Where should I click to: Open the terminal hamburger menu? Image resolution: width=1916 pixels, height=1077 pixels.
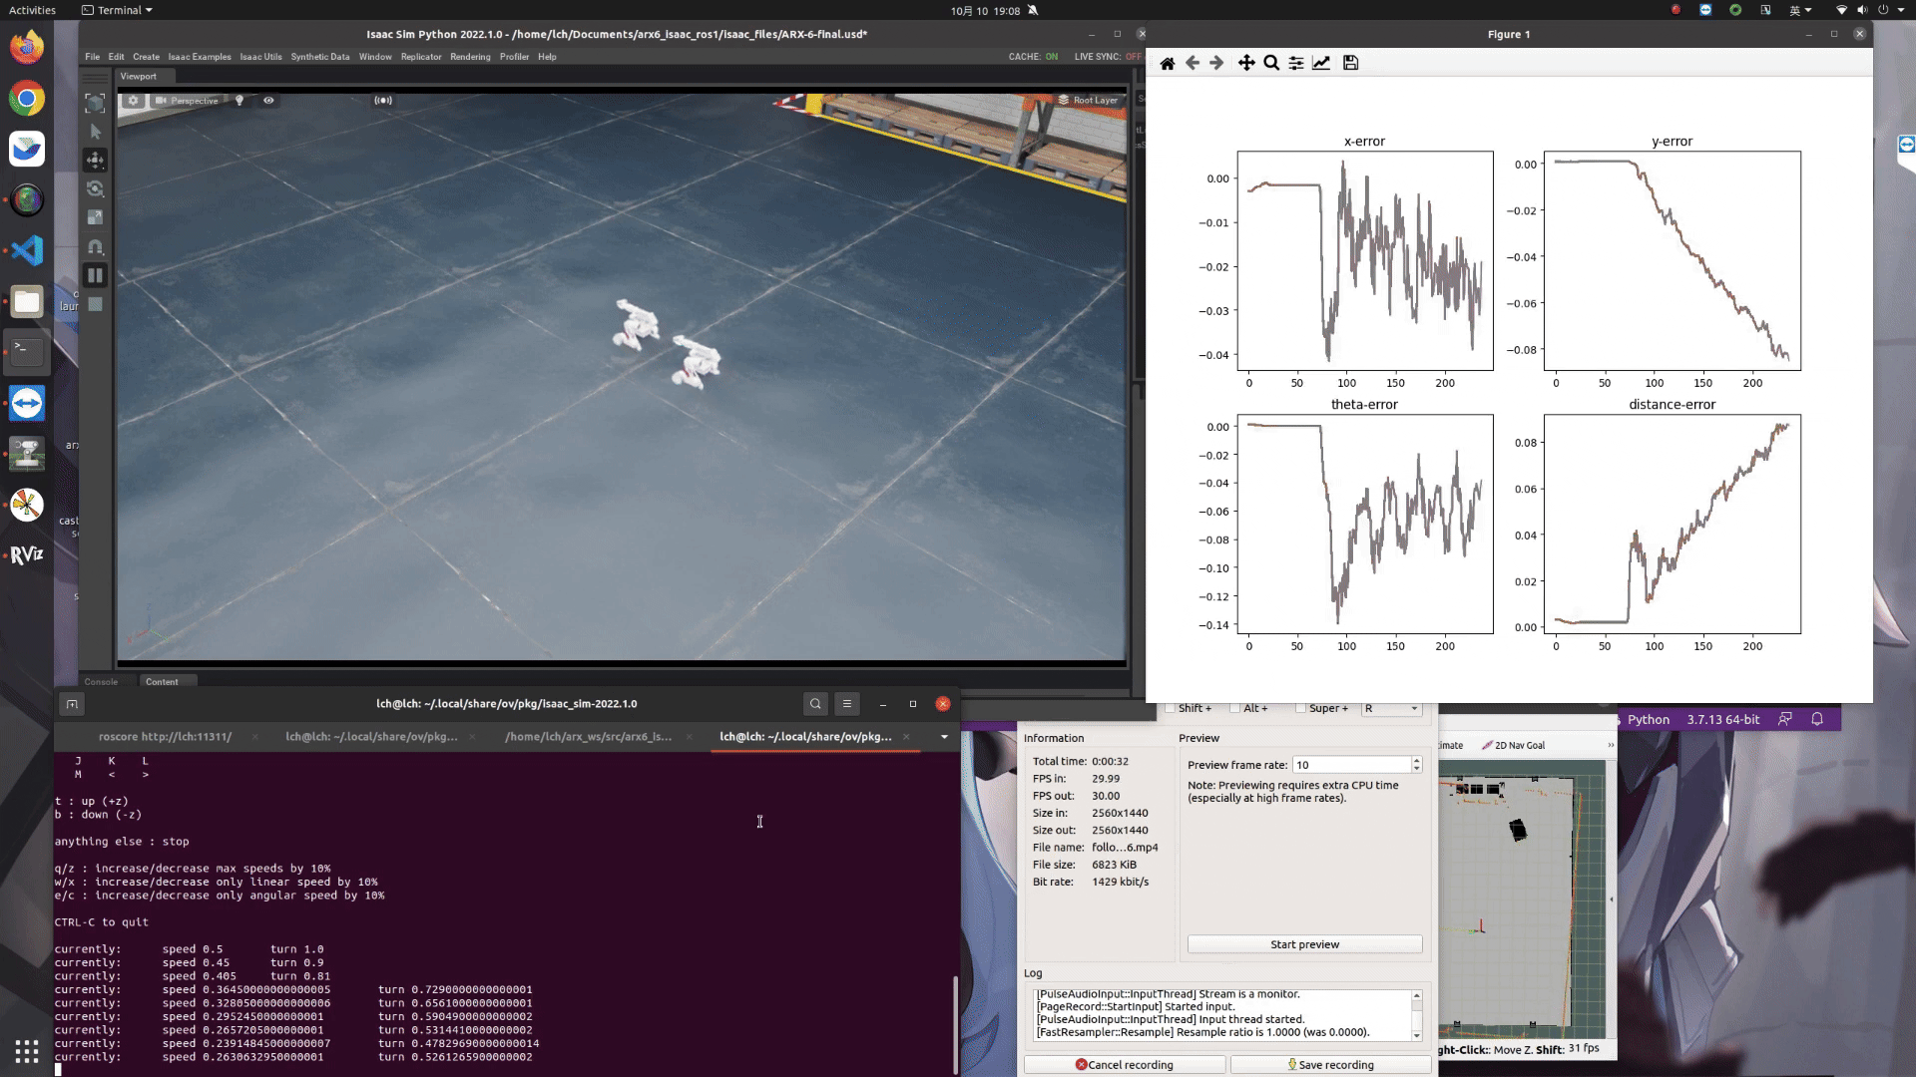coord(847,704)
